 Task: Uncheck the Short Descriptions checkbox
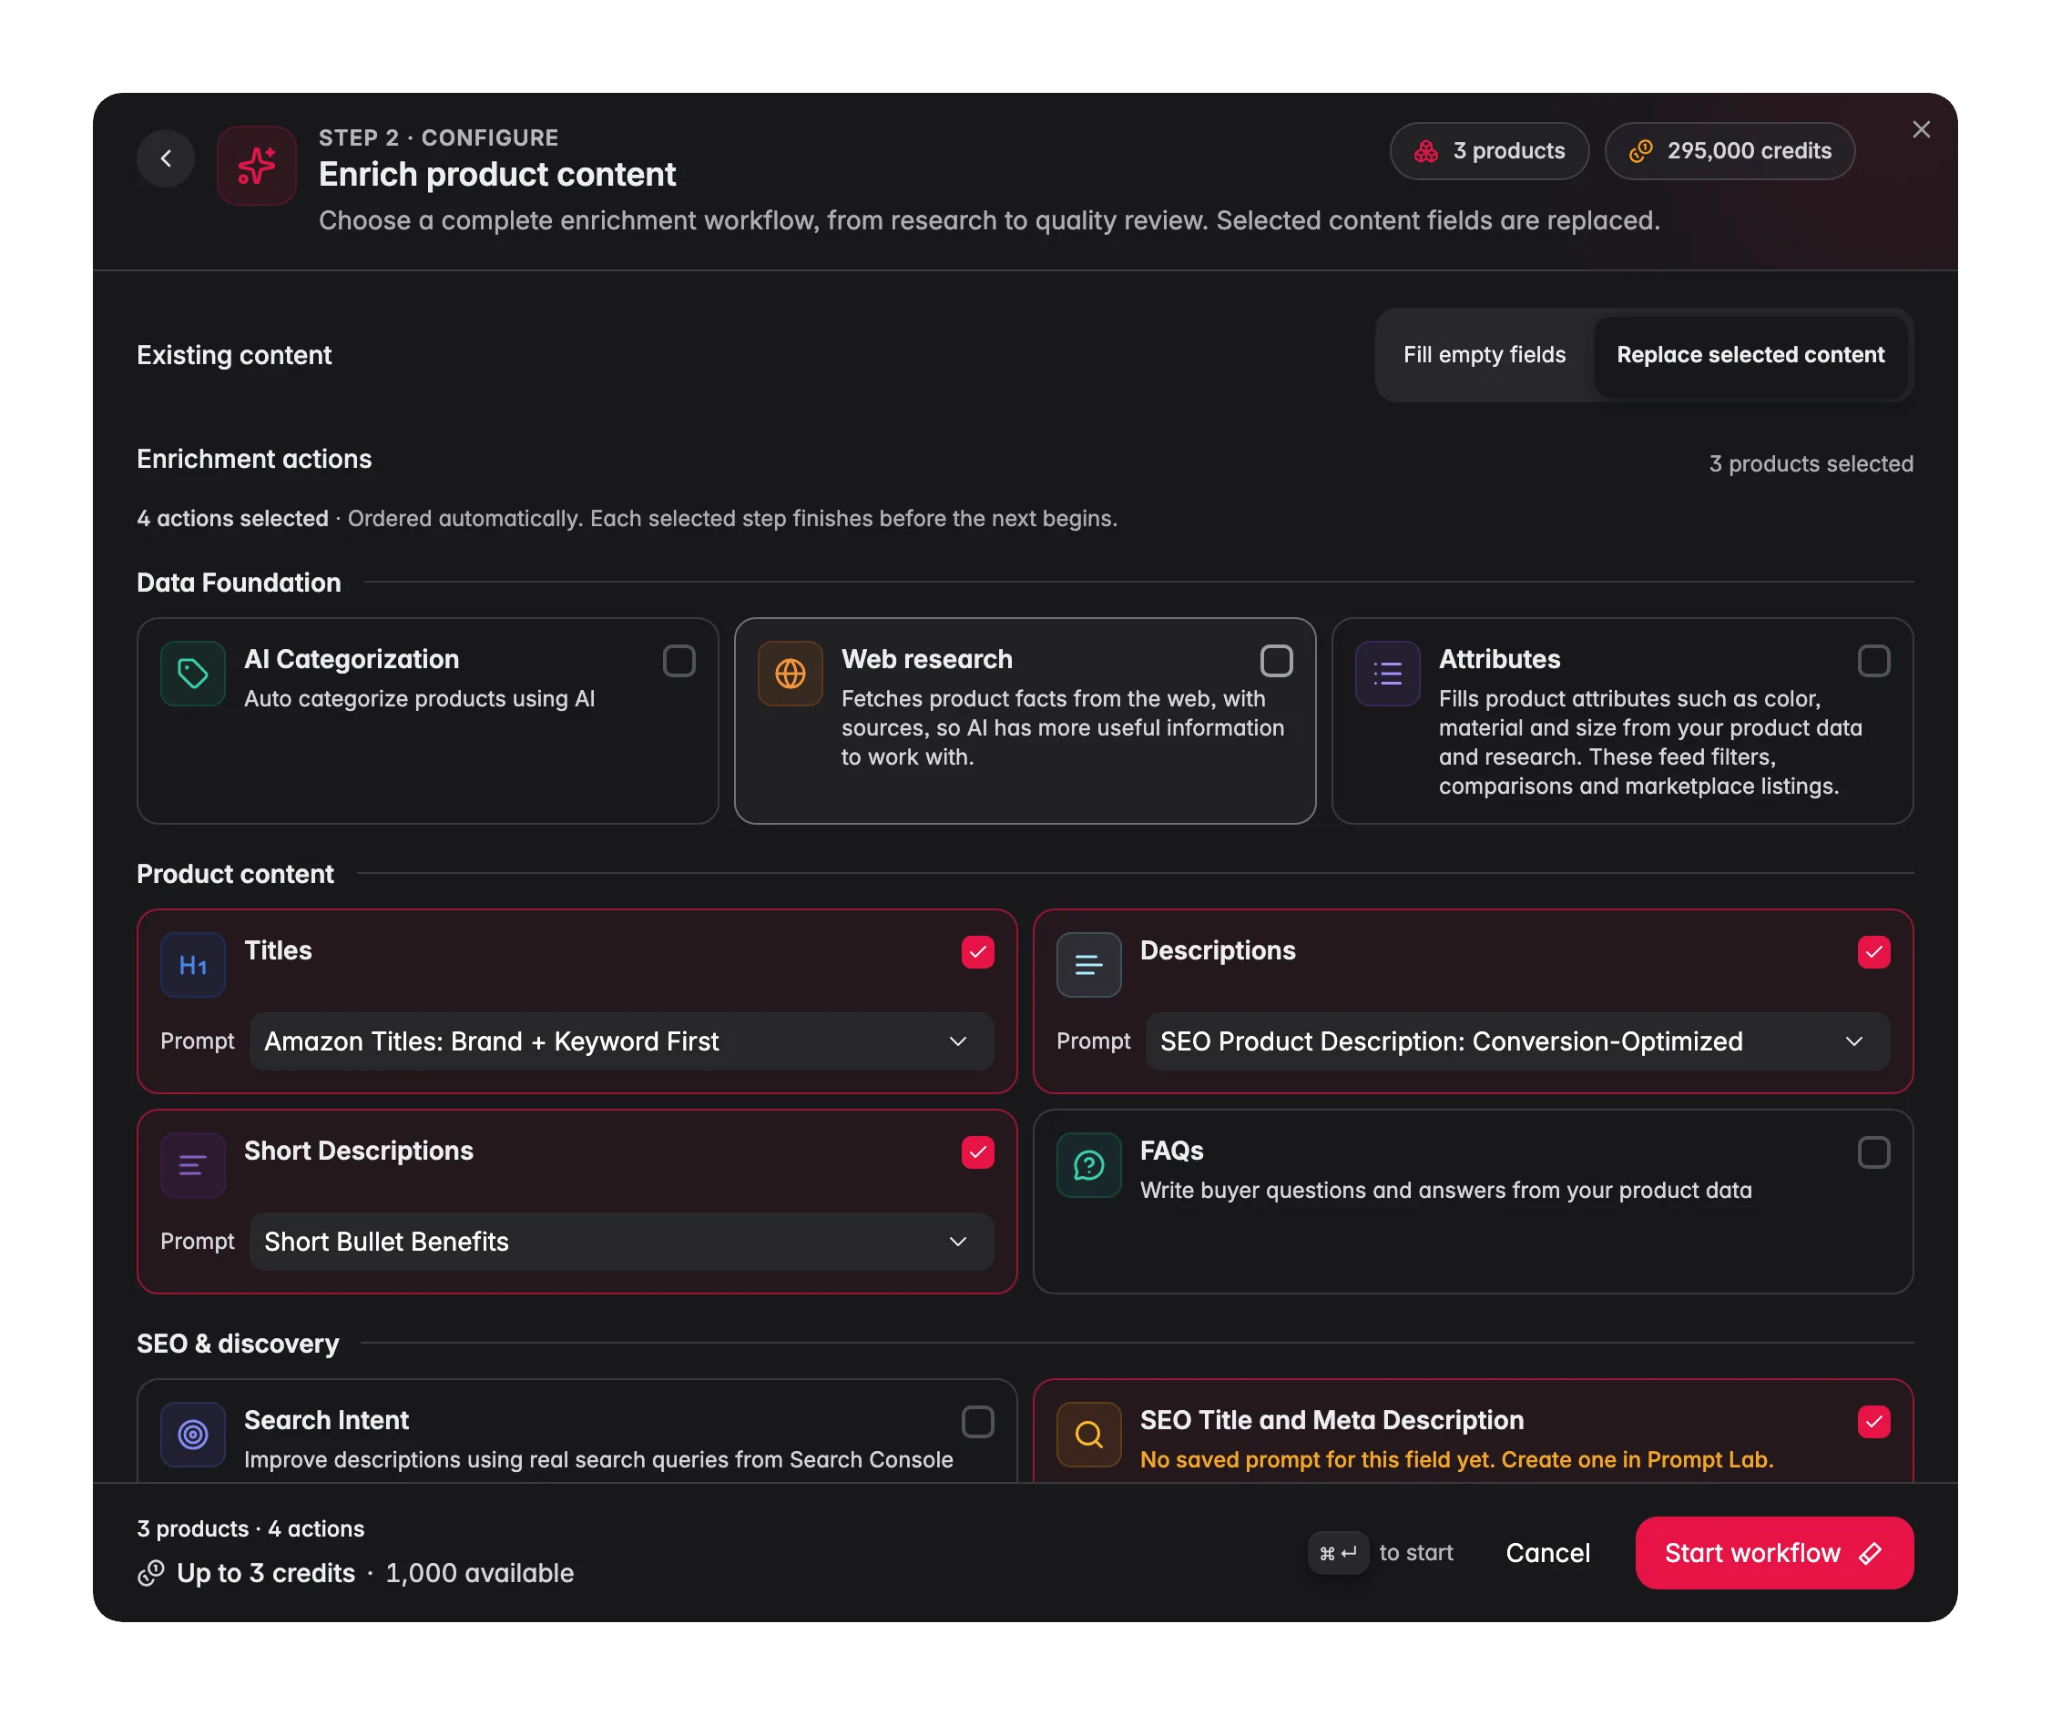(x=977, y=1152)
